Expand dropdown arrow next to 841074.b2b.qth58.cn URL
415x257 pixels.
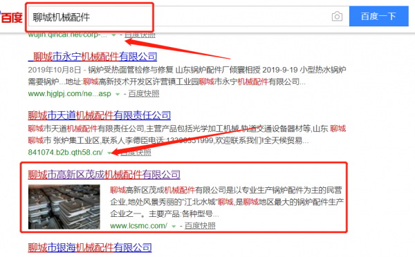click(x=109, y=153)
